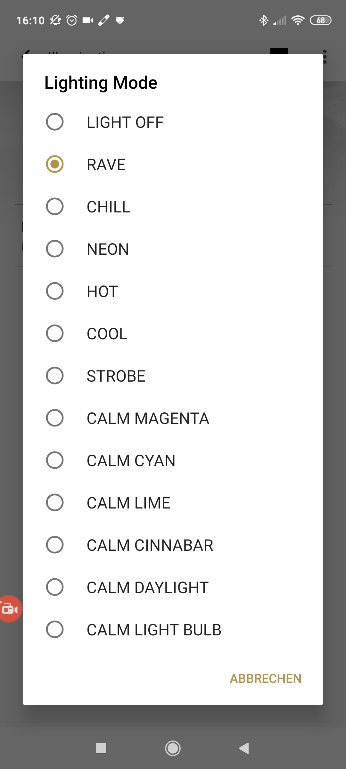Image resolution: width=346 pixels, height=769 pixels.
Task: Tap the Bluetooth status icon
Action: click(264, 20)
